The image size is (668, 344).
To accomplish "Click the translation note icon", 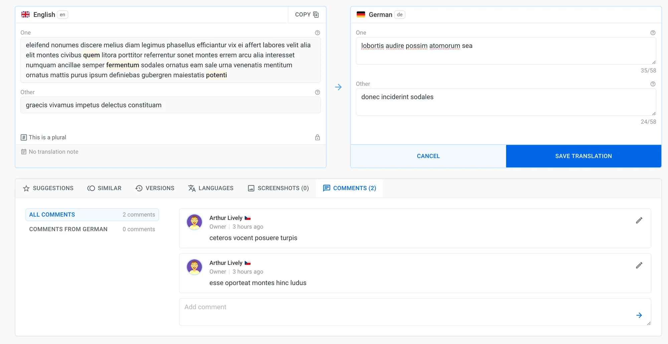I will click(x=24, y=152).
